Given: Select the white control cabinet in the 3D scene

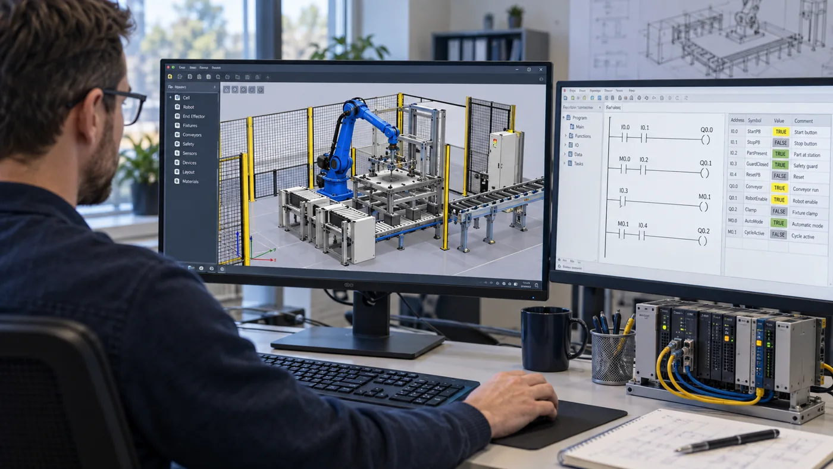Looking at the screenshot, I should pos(503,160).
